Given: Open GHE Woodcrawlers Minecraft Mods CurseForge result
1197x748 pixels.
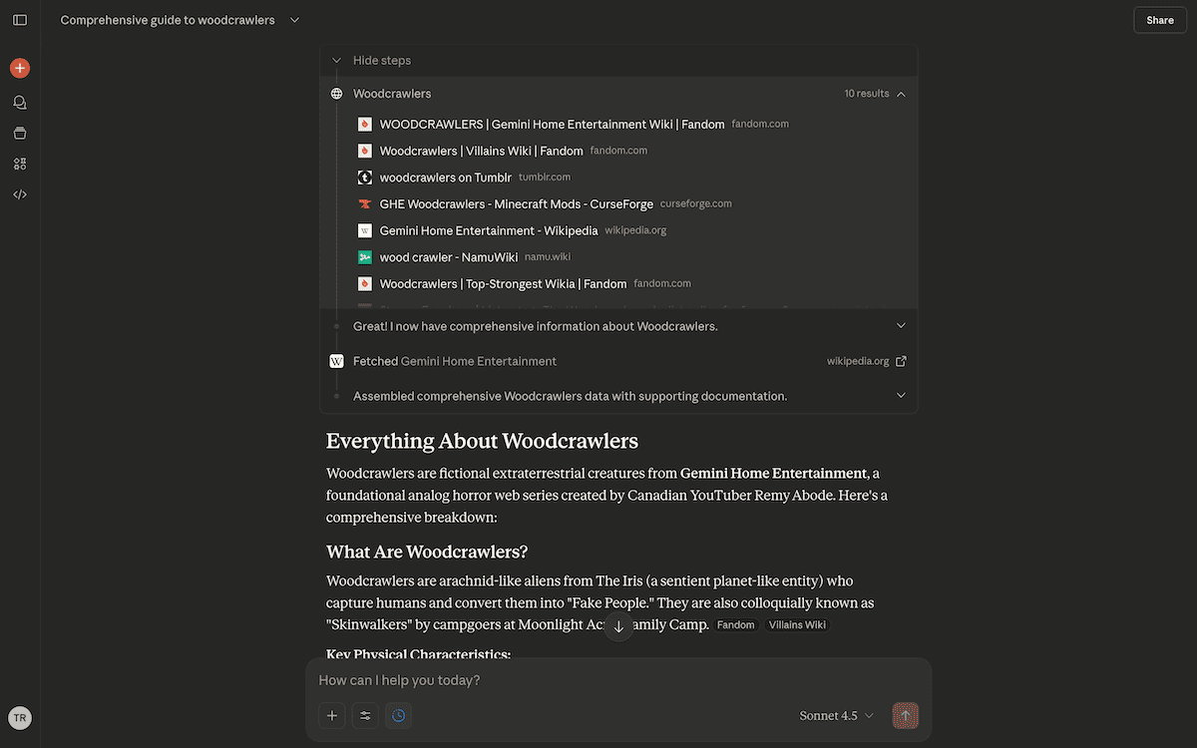Looking at the screenshot, I should coord(516,203).
